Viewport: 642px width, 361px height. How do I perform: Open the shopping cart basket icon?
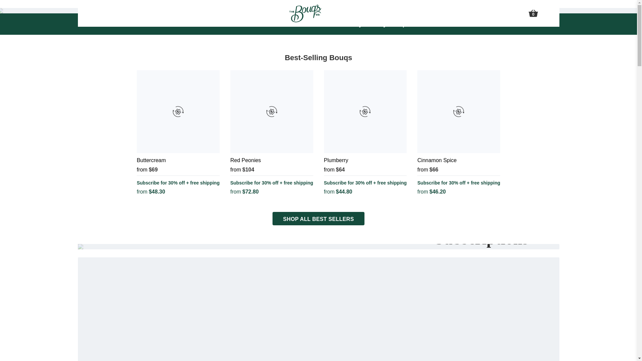tap(533, 13)
